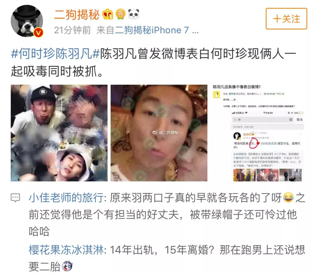The height and width of the screenshot is (274, 318).
Task: Tap the comment bubble icon
Action: tap(15, 198)
